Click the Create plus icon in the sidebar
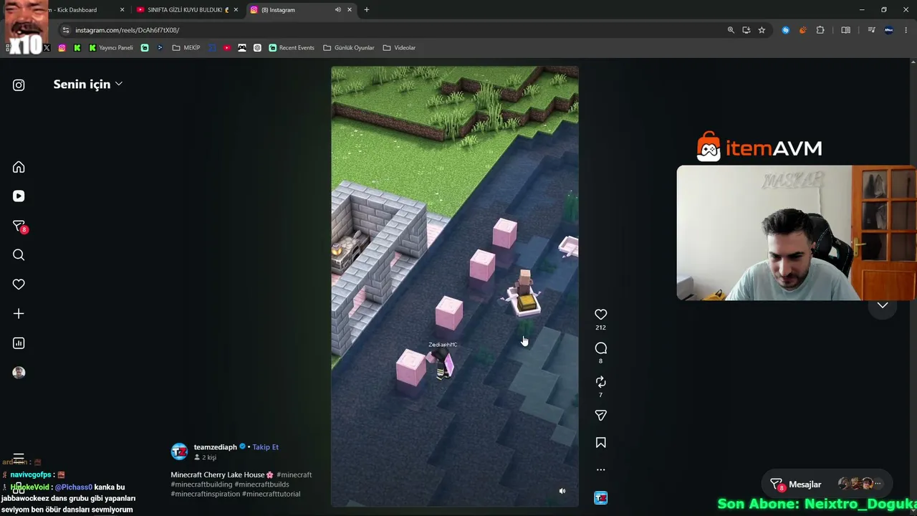This screenshot has width=917, height=516. pyautogui.click(x=19, y=314)
